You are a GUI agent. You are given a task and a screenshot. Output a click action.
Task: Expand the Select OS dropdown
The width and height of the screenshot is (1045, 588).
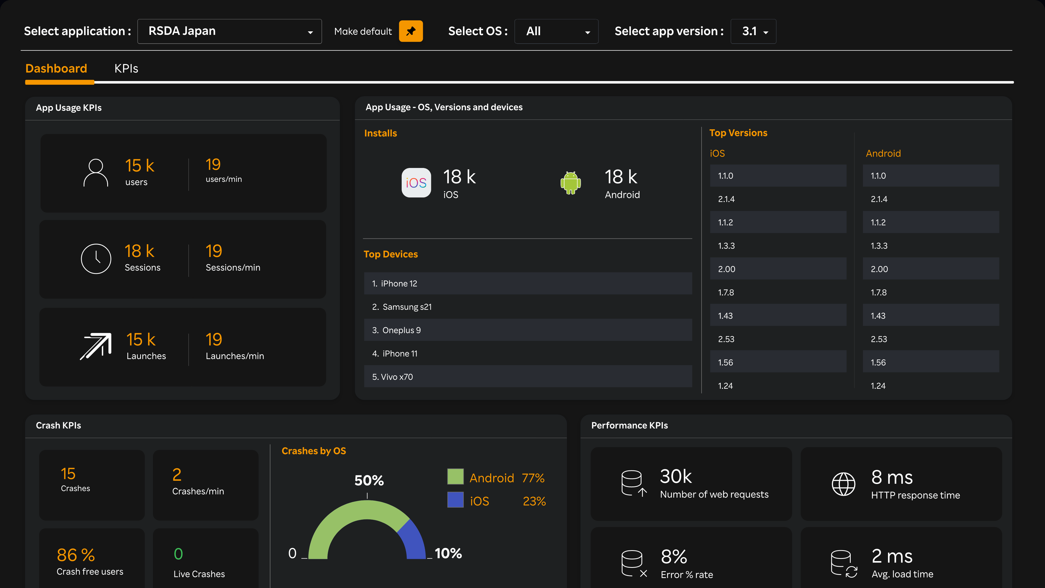tap(556, 31)
